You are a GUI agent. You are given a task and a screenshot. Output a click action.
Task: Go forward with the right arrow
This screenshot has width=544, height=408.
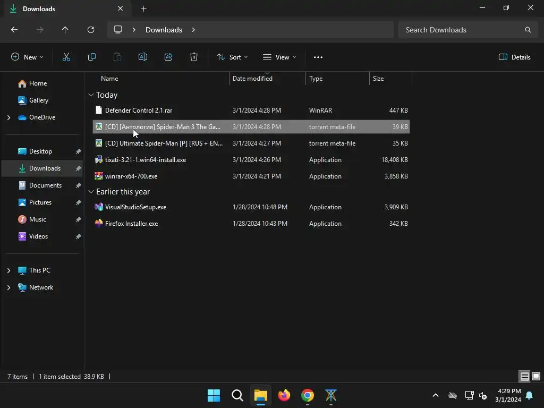40,30
